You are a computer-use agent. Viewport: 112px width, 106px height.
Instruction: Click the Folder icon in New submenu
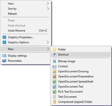point(55,49)
